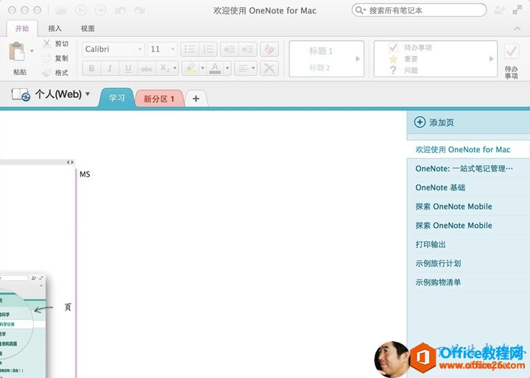Screen dimensions: 530x378
Task: Open page 欢迎使用 OneNote for Mac
Action: click(x=468, y=149)
